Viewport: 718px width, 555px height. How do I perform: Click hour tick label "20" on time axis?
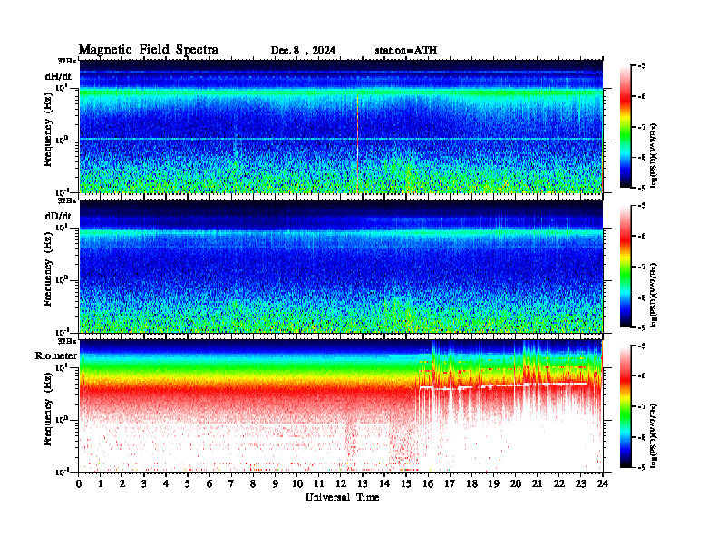click(516, 483)
